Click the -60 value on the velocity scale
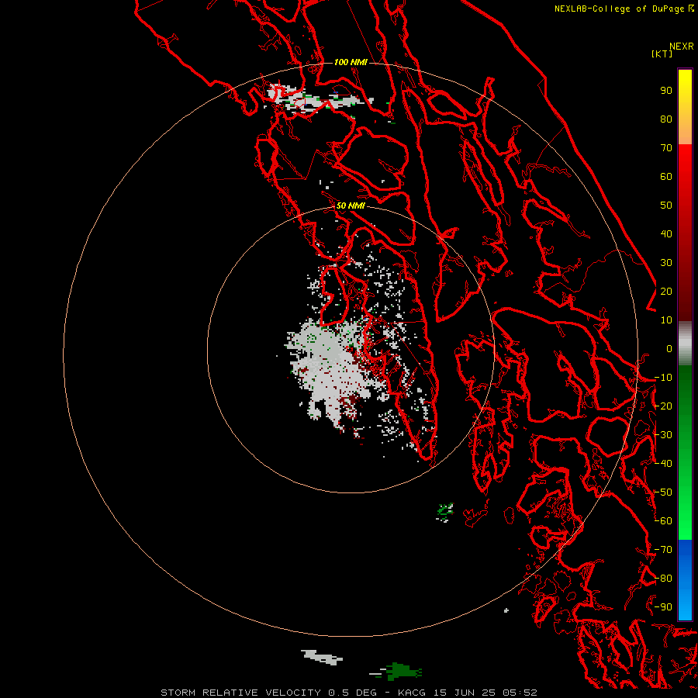Viewport: 698px width, 698px height. coord(663,521)
